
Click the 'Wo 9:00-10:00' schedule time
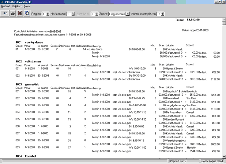[137, 69]
